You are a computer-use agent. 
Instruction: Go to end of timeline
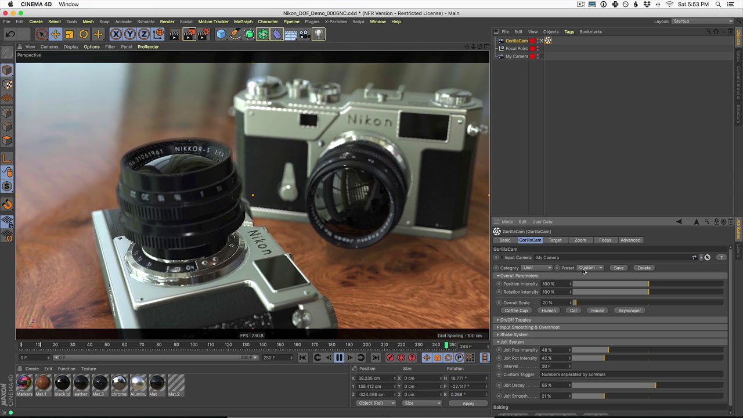[376, 358]
